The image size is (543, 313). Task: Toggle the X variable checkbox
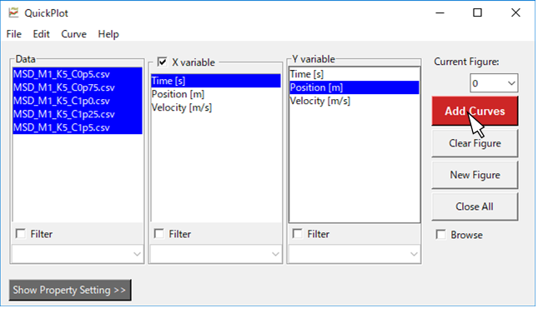tap(162, 62)
